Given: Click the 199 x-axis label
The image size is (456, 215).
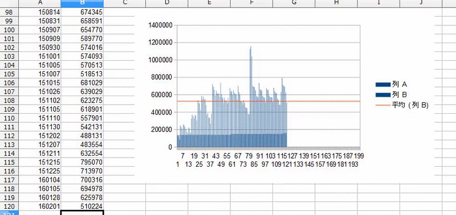Looking at the screenshot, I should click(359, 156).
